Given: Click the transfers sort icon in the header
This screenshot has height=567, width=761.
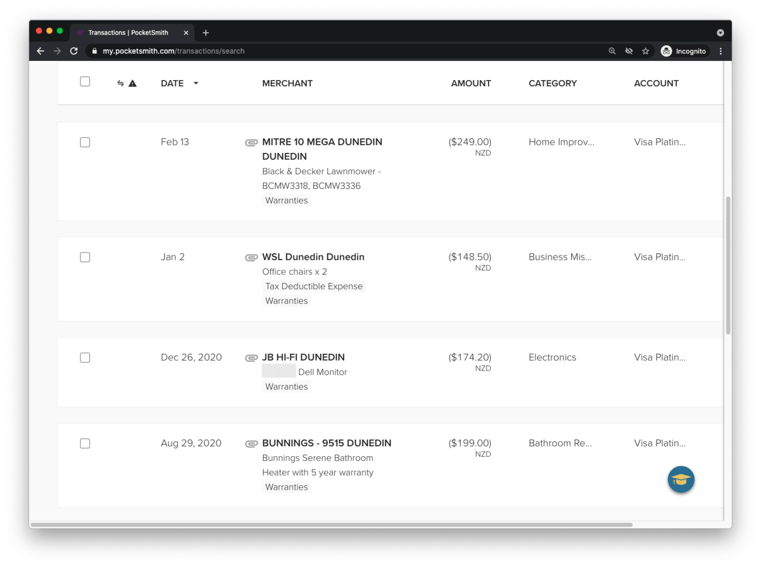Looking at the screenshot, I should 121,83.
